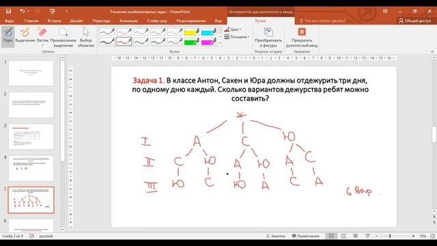Select thick black pen in bottom row
437x246 pixels.
click(107, 42)
